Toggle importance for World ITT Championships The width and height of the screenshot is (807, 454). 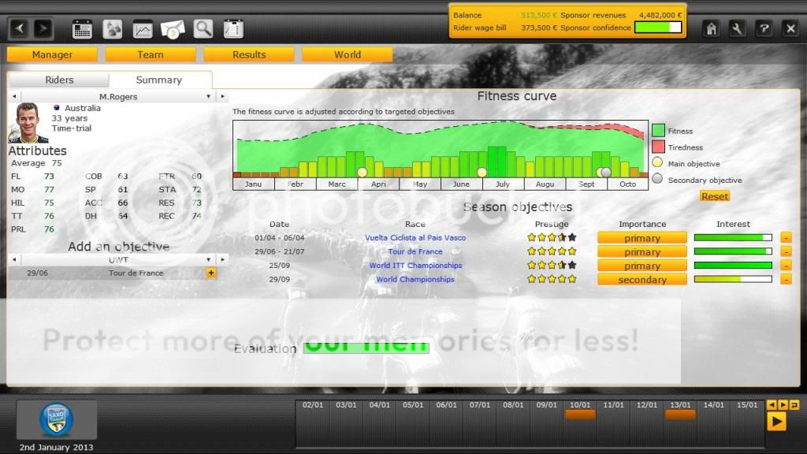click(x=642, y=266)
